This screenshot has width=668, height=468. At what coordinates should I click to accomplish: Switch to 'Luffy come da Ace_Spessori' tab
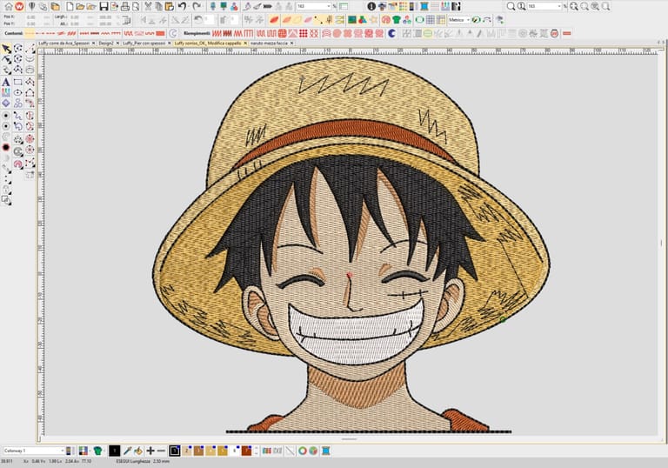(x=63, y=43)
